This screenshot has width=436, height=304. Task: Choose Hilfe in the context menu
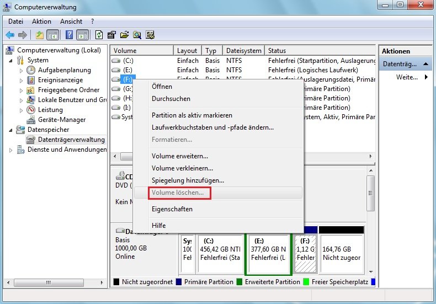tap(219, 225)
